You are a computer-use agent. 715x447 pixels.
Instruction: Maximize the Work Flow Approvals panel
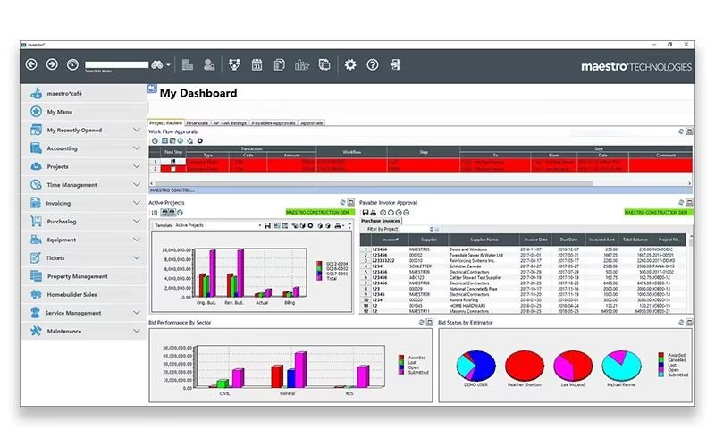coord(689,131)
